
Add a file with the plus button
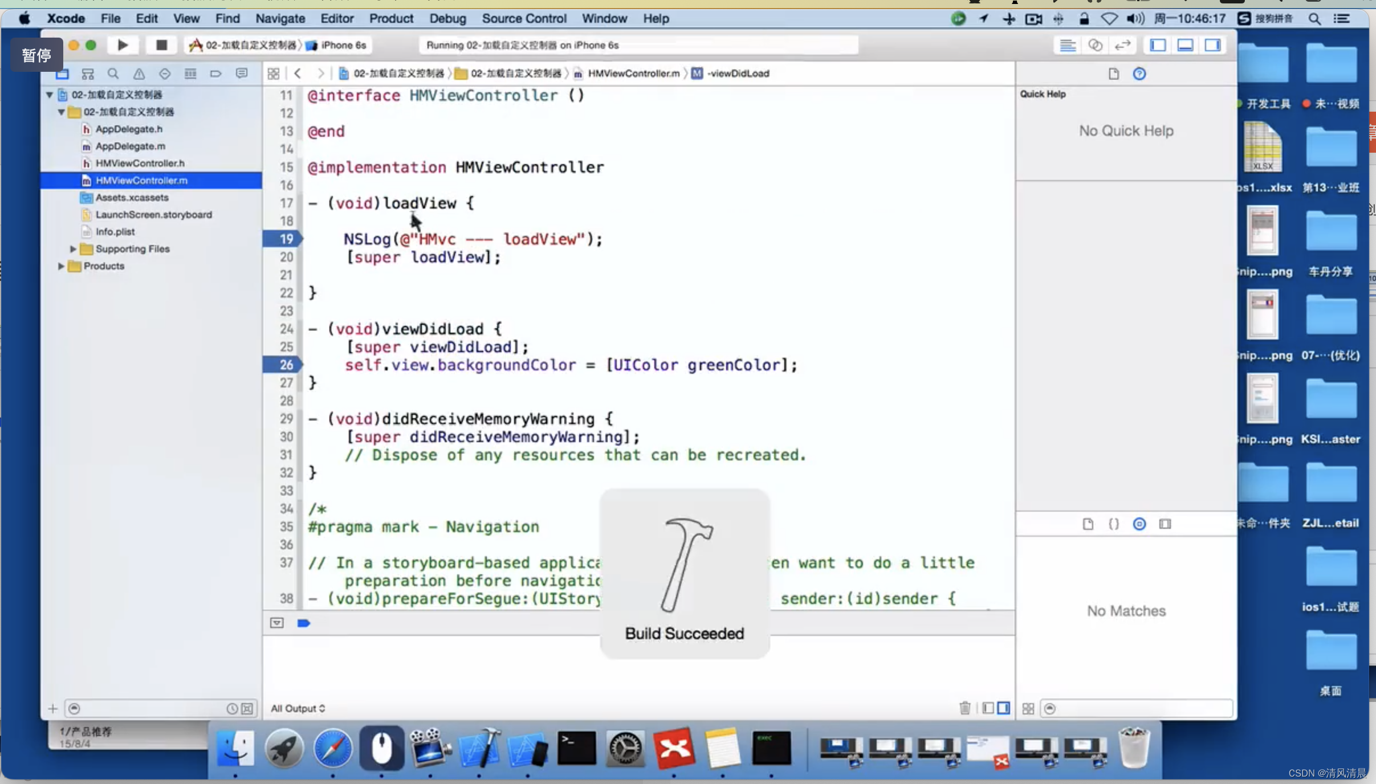[x=52, y=709]
